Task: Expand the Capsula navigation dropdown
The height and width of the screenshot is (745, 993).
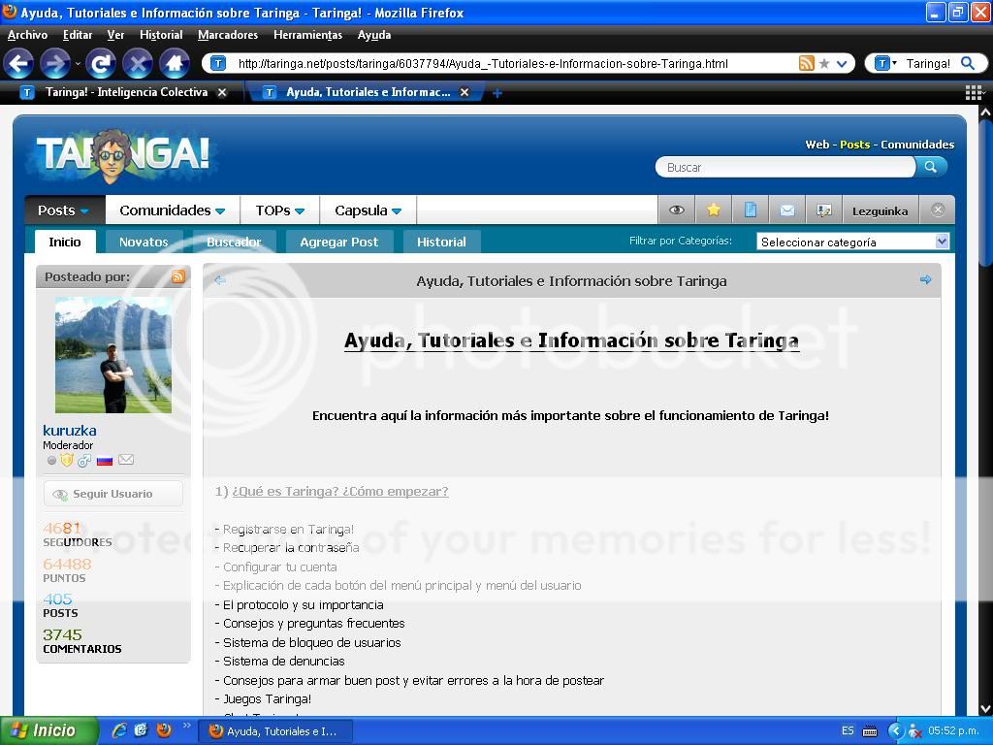Action: [x=368, y=211]
